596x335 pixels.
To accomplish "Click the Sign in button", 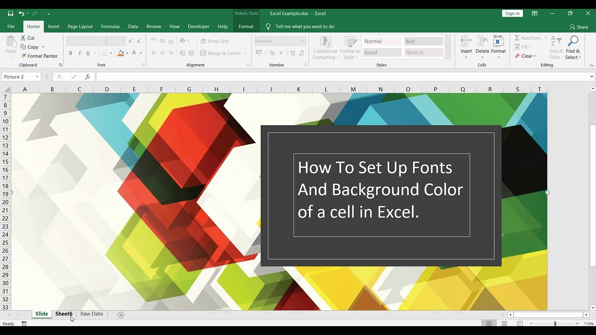I will coord(512,13).
